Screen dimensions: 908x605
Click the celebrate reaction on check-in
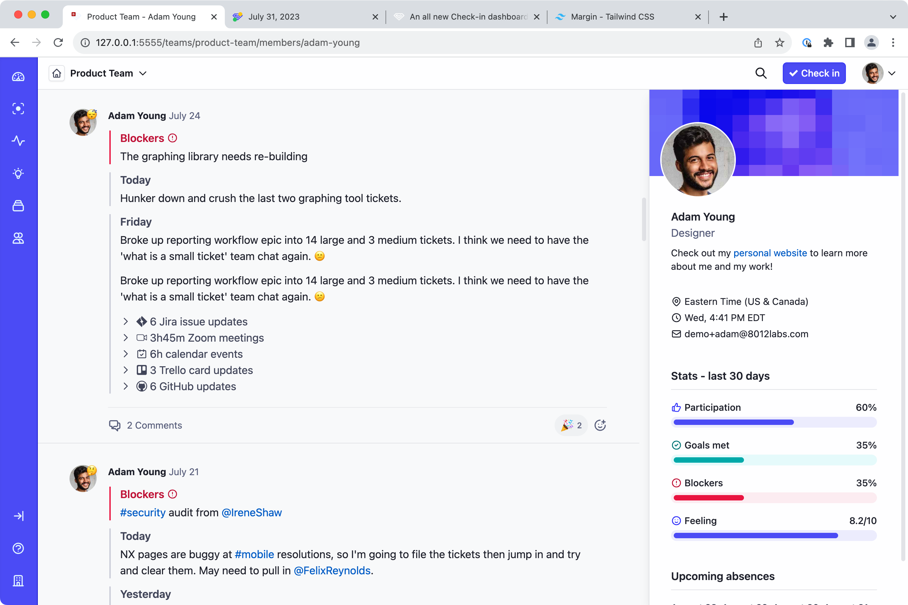pyautogui.click(x=571, y=425)
